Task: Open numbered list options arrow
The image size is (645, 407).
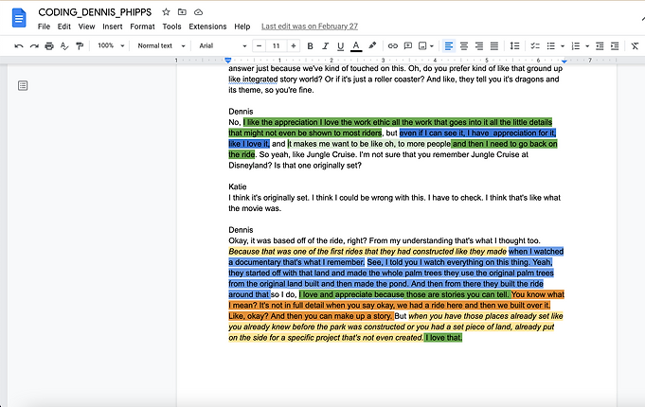Action: pos(587,46)
